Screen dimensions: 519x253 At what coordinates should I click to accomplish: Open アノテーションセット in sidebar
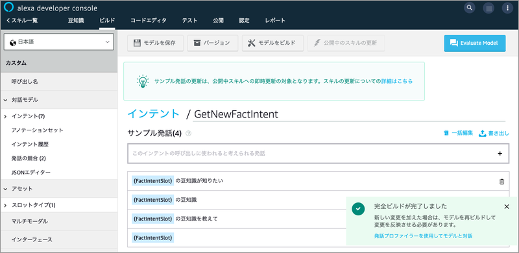(x=37, y=130)
